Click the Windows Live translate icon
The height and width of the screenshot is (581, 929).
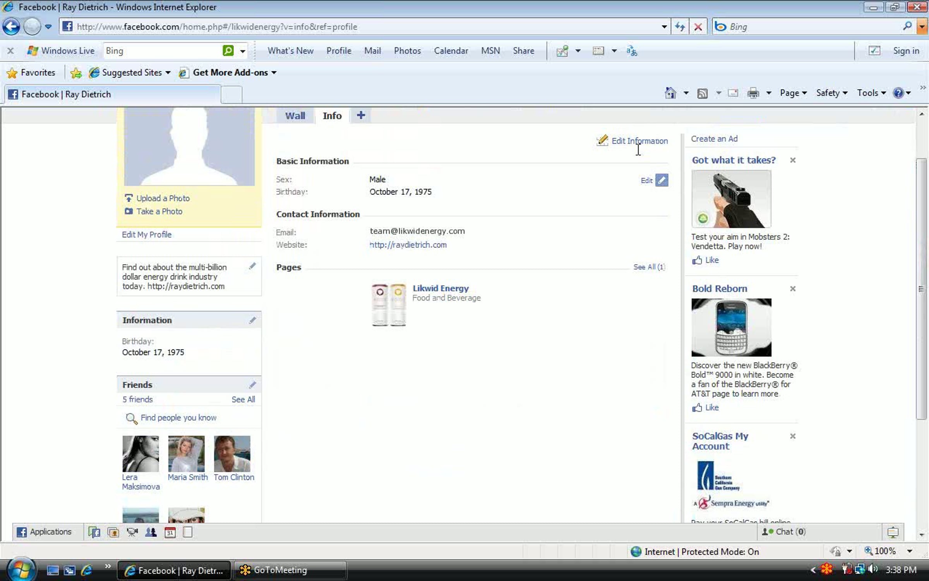tap(632, 51)
